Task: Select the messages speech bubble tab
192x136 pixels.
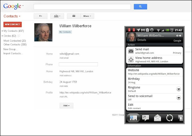Action: point(145,118)
